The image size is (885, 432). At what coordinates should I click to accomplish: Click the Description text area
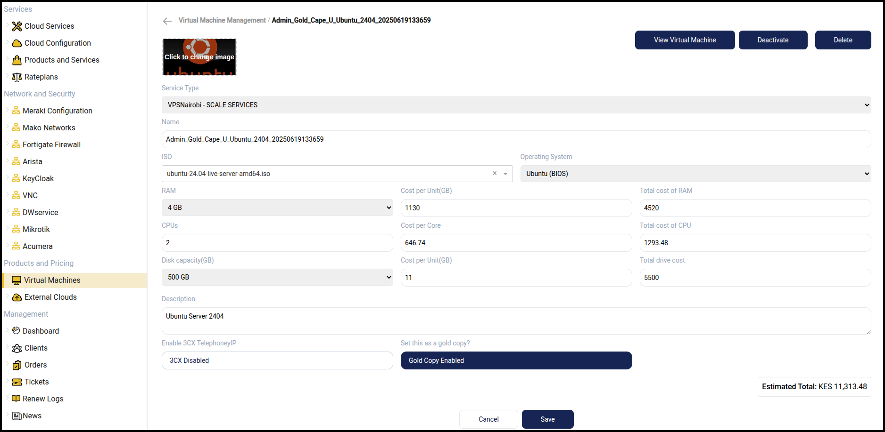[x=516, y=321]
